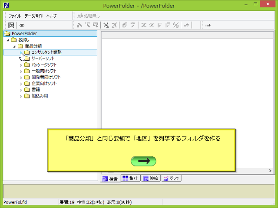Click the 検索:32(ミリ秒) status text

[90, 202]
